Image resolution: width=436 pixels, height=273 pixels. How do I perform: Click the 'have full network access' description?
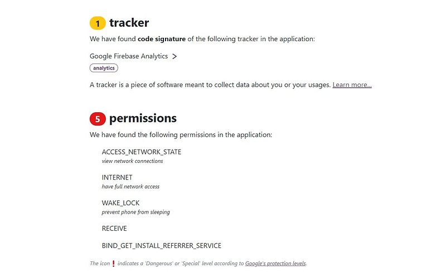[130, 186]
